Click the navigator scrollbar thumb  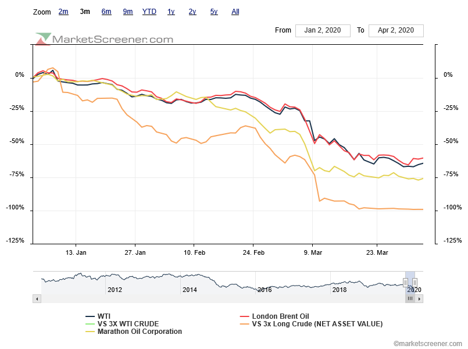tap(410, 299)
